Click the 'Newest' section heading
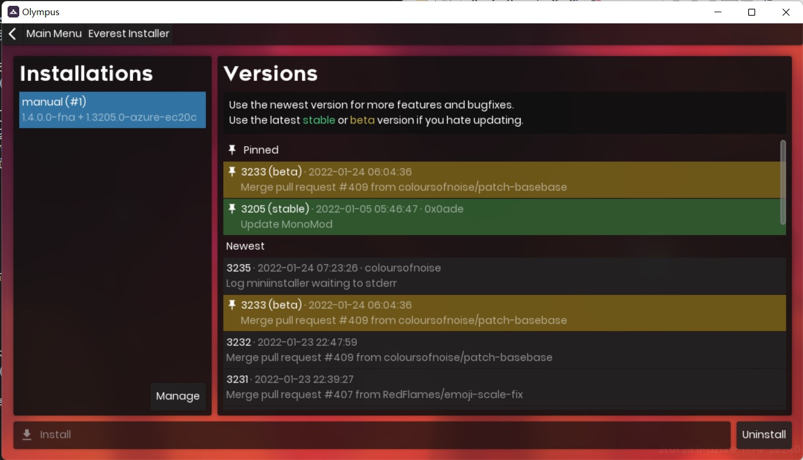This screenshot has height=460, width=803. coord(246,246)
